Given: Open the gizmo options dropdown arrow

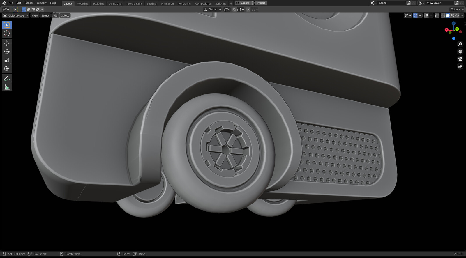Looking at the screenshot, I should coord(420,16).
